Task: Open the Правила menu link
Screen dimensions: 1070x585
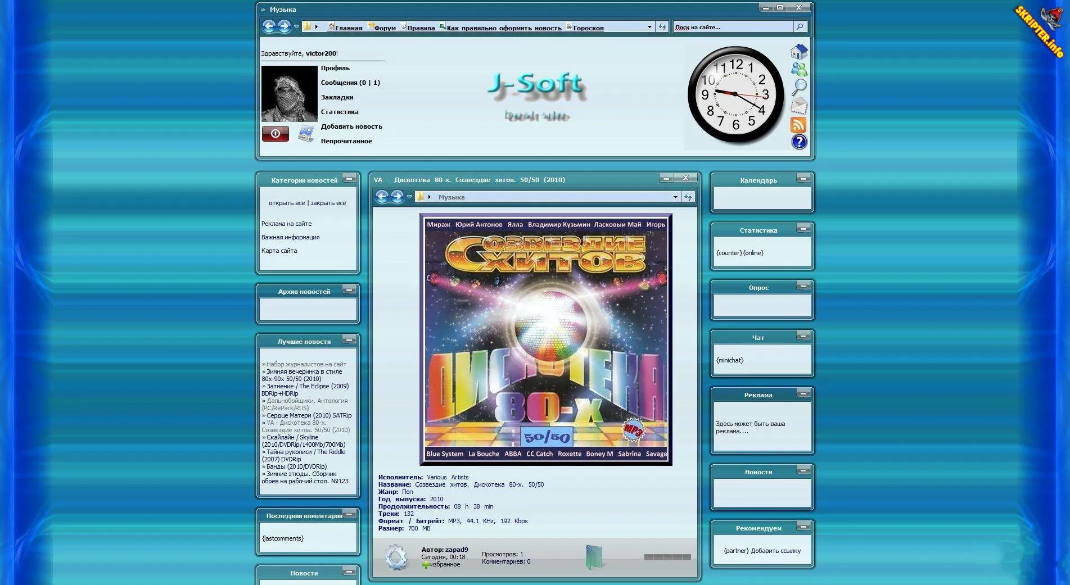Action: click(421, 28)
